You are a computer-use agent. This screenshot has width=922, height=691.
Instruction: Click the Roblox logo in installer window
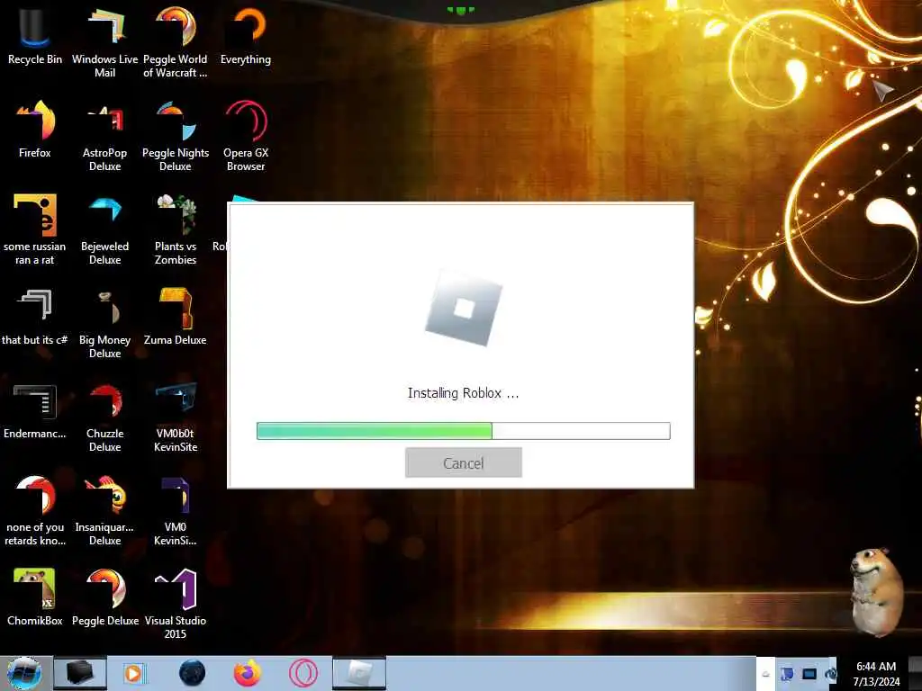click(x=464, y=308)
